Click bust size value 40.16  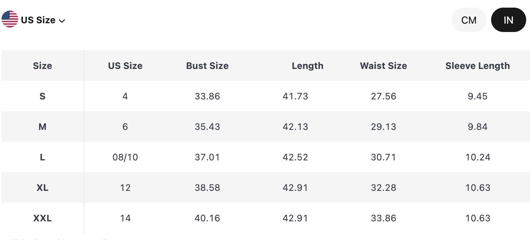pyautogui.click(x=207, y=218)
